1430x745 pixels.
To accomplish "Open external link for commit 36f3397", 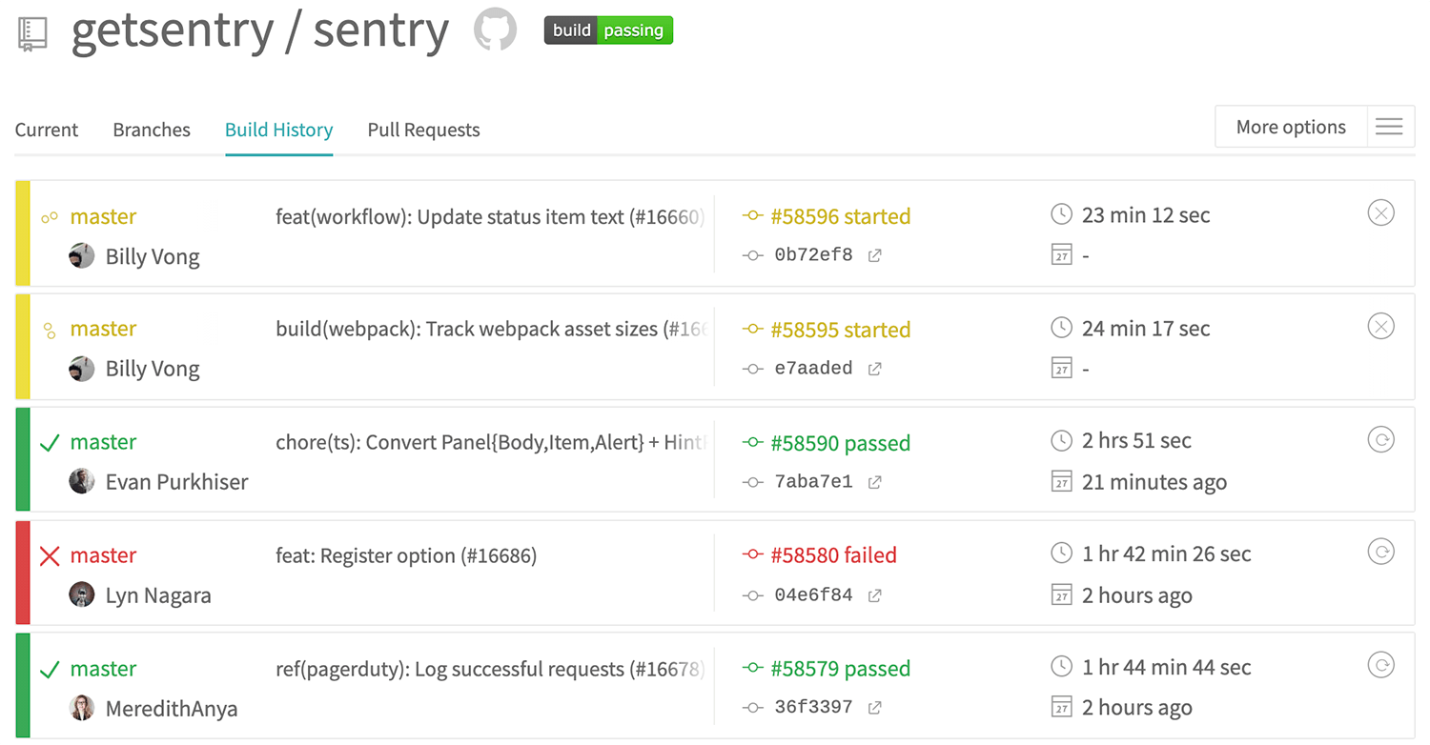I will click(x=874, y=708).
